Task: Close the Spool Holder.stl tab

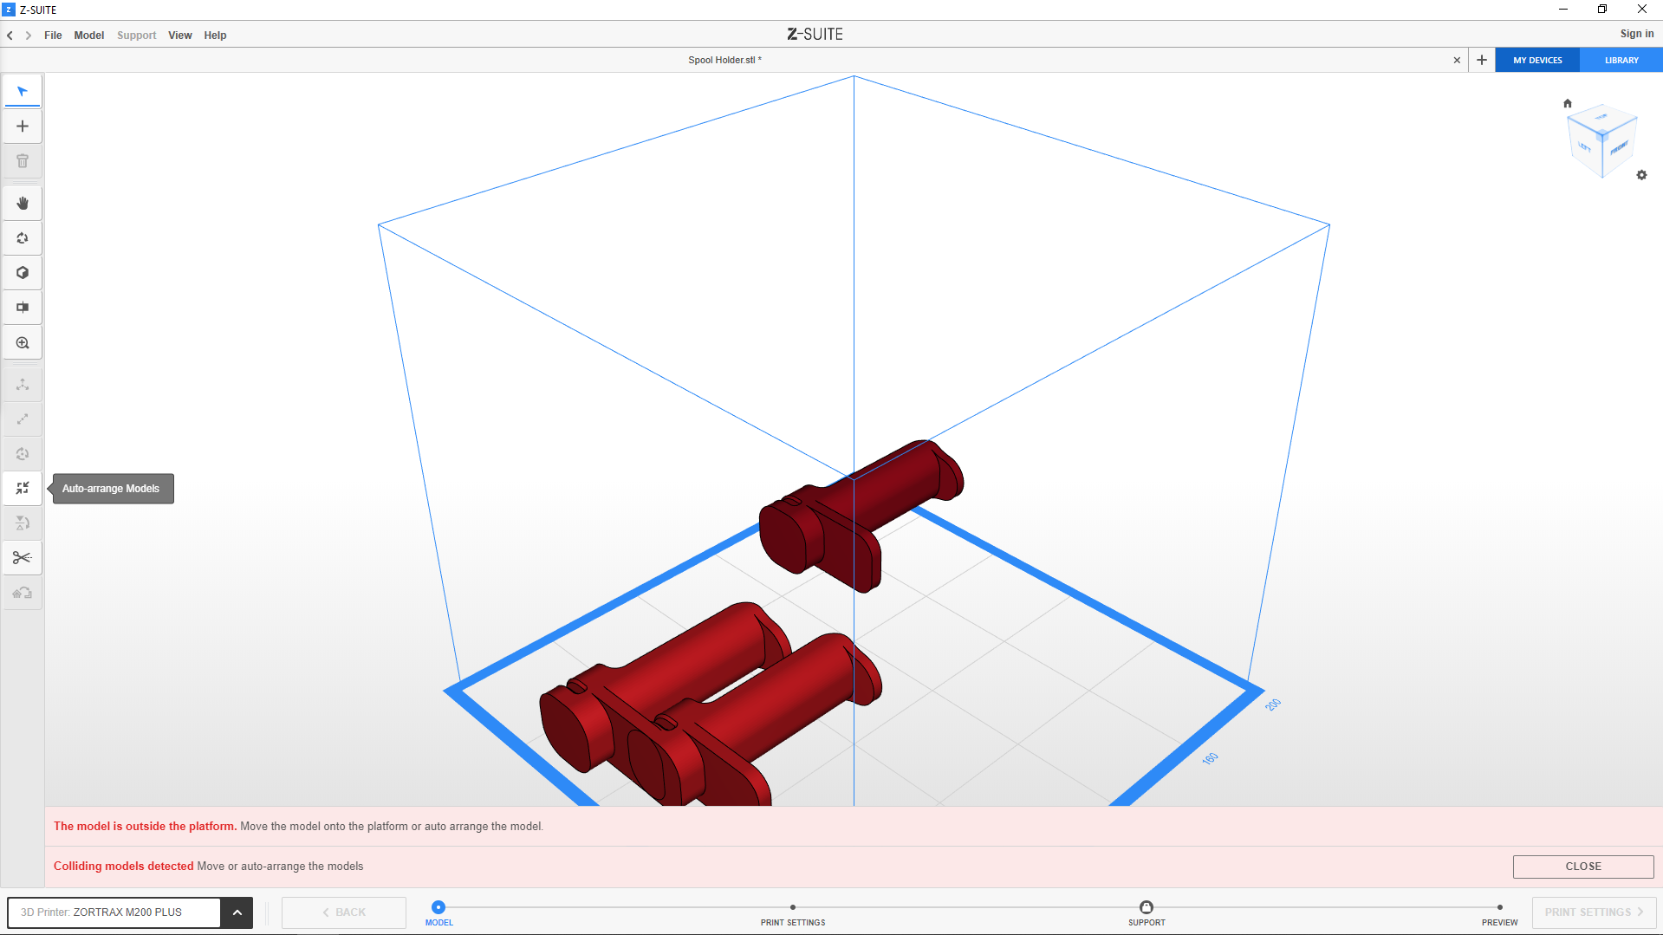Action: click(1457, 61)
